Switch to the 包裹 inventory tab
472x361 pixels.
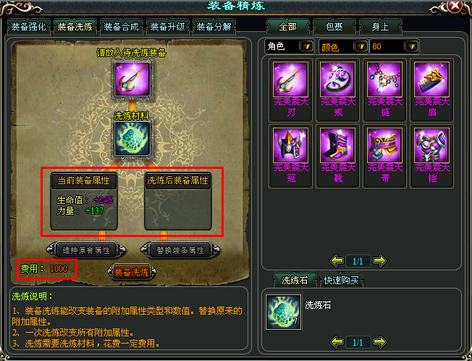point(334,27)
